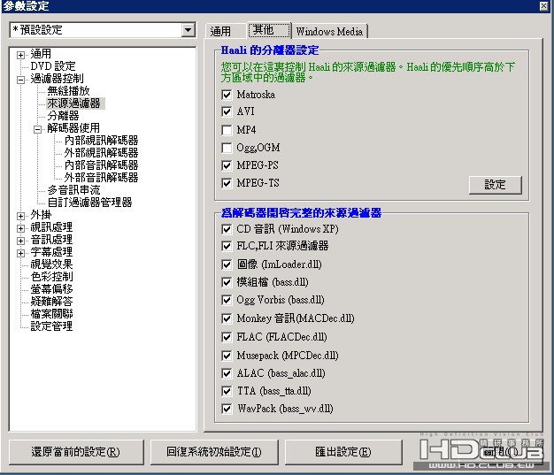This screenshot has width=554, height=475.
Task: Enable the Ogg,OGM checkbox
Action: 227,148
